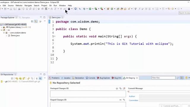Open the Refactor menu
Viewport: 190px width, 107px height.
tap(19, 5)
